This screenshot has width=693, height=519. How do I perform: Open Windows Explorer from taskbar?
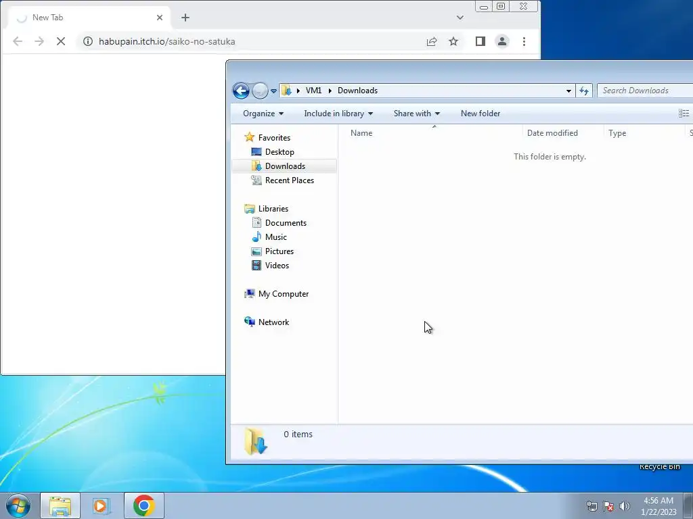coord(60,505)
